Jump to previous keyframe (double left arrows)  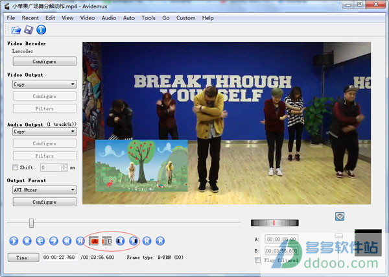67,241
